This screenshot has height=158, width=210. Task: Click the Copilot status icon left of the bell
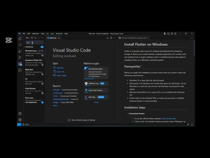pos(188,124)
